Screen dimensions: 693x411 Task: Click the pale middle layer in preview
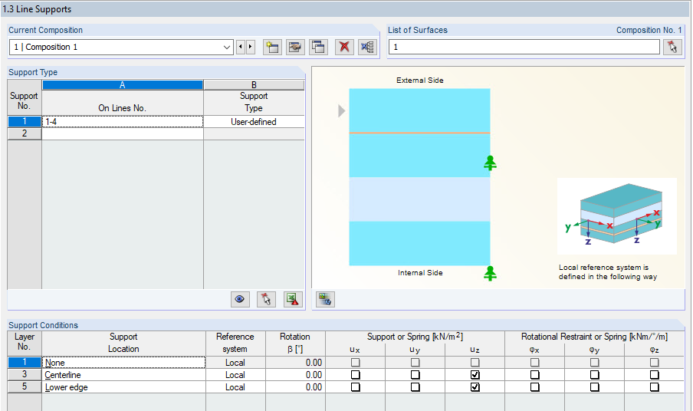tap(419, 199)
